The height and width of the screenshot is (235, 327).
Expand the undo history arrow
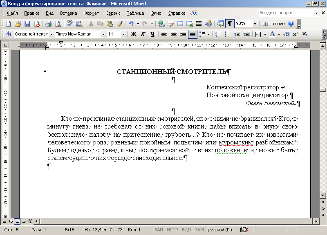coord(138,24)
